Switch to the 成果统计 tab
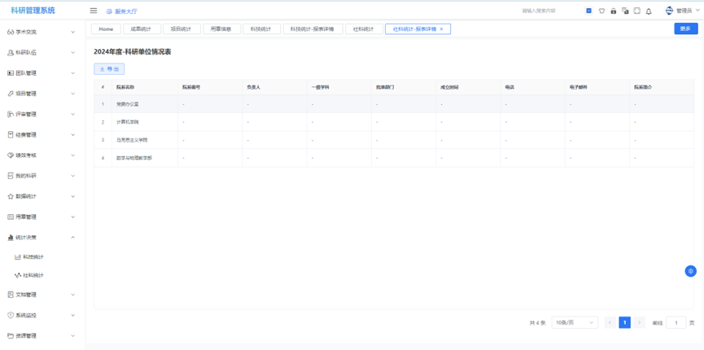Screen dimensions: 704x350 141,28
